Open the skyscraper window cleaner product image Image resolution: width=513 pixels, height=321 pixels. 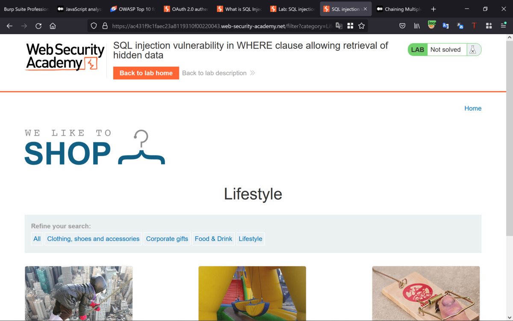point(79,293)
